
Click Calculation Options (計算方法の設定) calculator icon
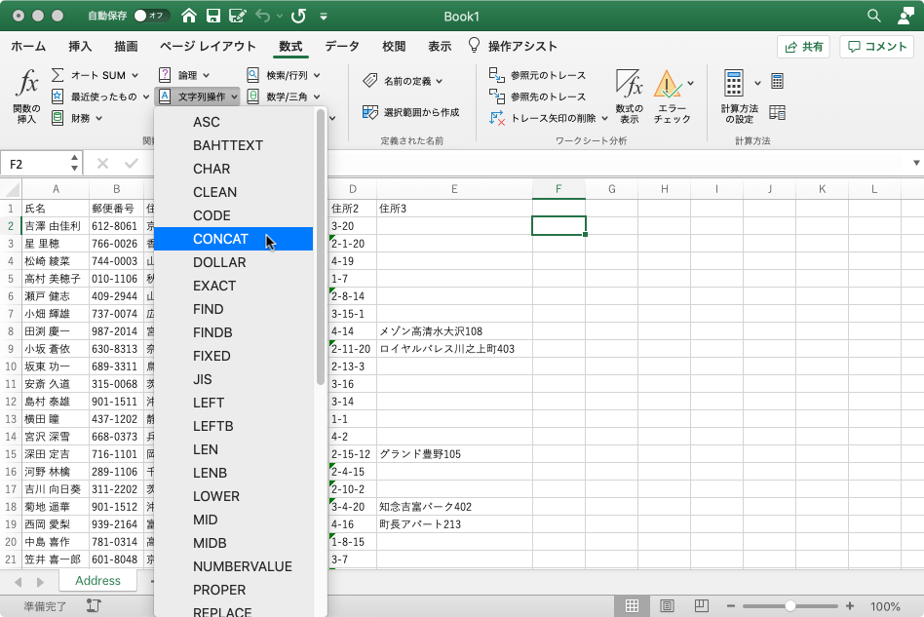(734, 83)
